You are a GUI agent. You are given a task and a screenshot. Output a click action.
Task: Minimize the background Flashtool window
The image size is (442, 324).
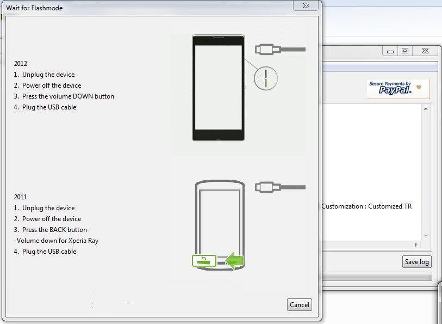pos(390,50)
